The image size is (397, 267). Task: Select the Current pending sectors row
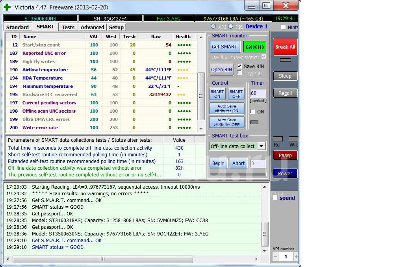pyautogui.click(x=101, y=103)
